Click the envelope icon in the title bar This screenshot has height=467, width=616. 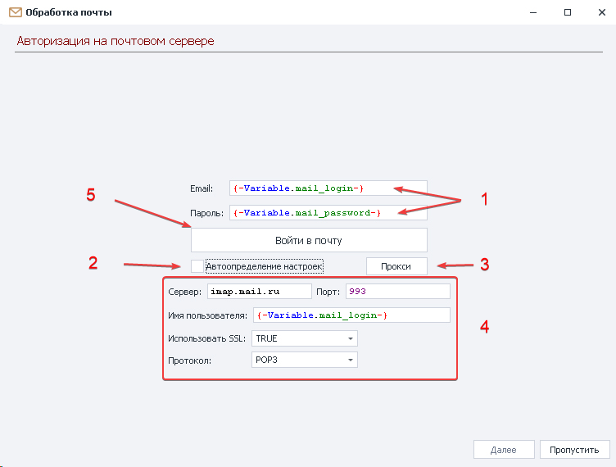coord(14,13)
